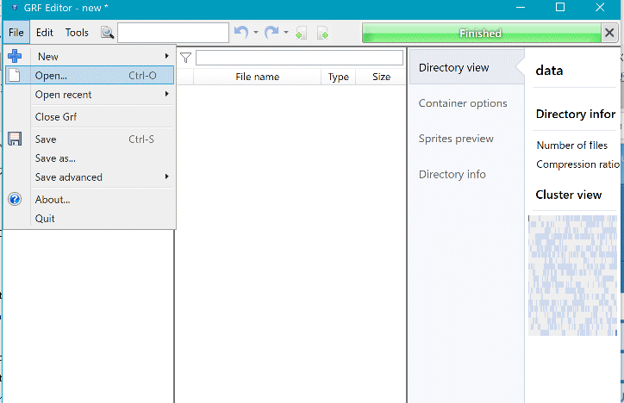Viewport: 624px width, 403px height.
Task: Open the Redo history dropdown arrow
Action: (x=286, y=32)
